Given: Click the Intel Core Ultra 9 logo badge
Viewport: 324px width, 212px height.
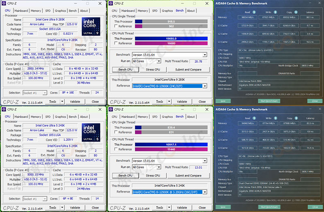Looking at the screenshot, I should [91, 26].
